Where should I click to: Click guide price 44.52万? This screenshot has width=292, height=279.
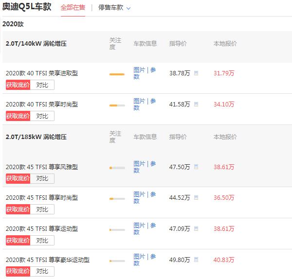pyautogui.click(x=180, y=198)
